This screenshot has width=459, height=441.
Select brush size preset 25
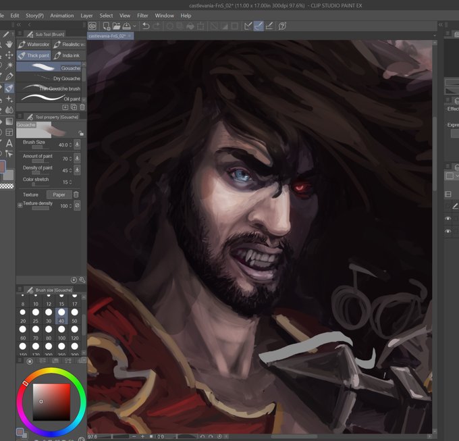pos(36,316)
